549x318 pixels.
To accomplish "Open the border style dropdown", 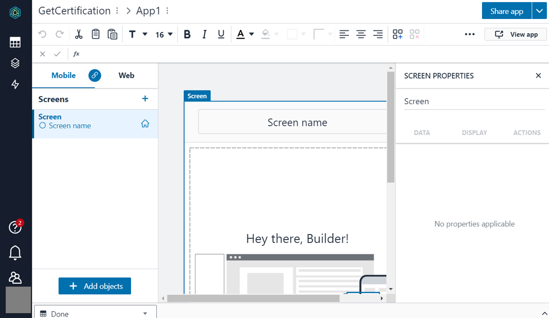I will [323, 34].
